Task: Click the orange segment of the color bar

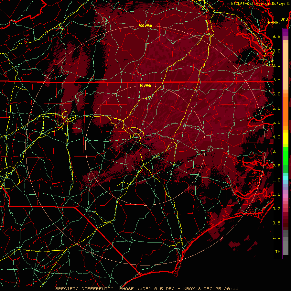Action: point(286,112)
